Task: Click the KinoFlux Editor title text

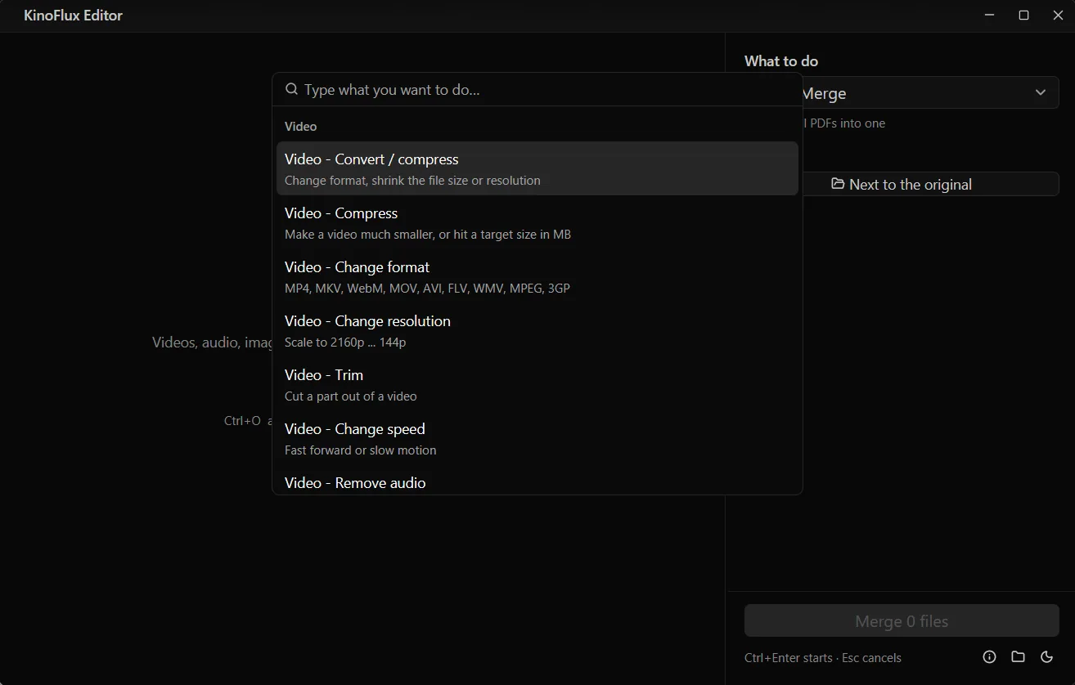Action: (x=73, y=16)
